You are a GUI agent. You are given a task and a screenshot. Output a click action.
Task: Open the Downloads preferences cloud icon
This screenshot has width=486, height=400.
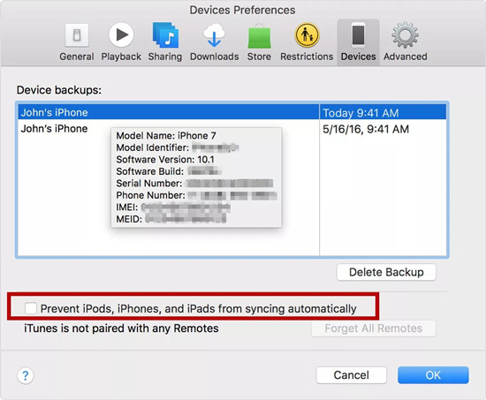214,35
